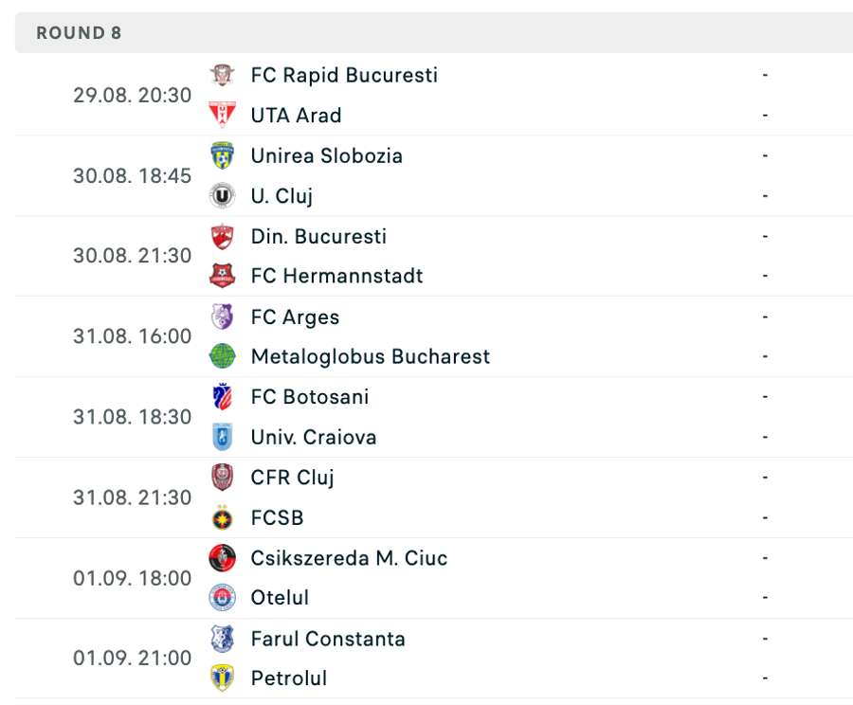Open the FC Botosani team link
Screen dimensions: 853x705
click(310, 397)
